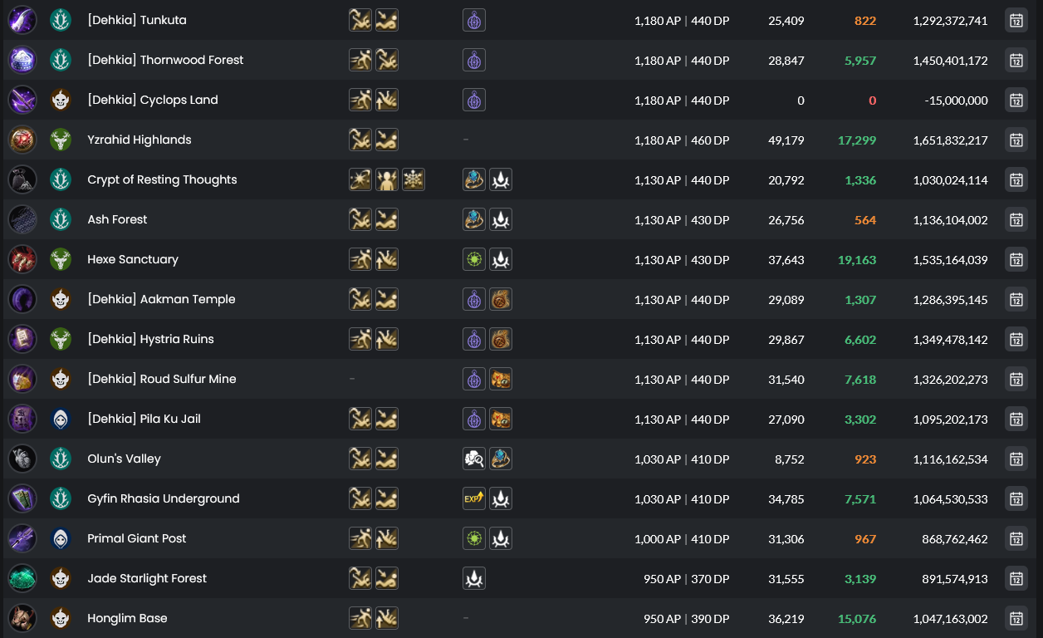
Task: Click the lone white crown icon for Jade Starlight Forest
Action: coord(474,578)
